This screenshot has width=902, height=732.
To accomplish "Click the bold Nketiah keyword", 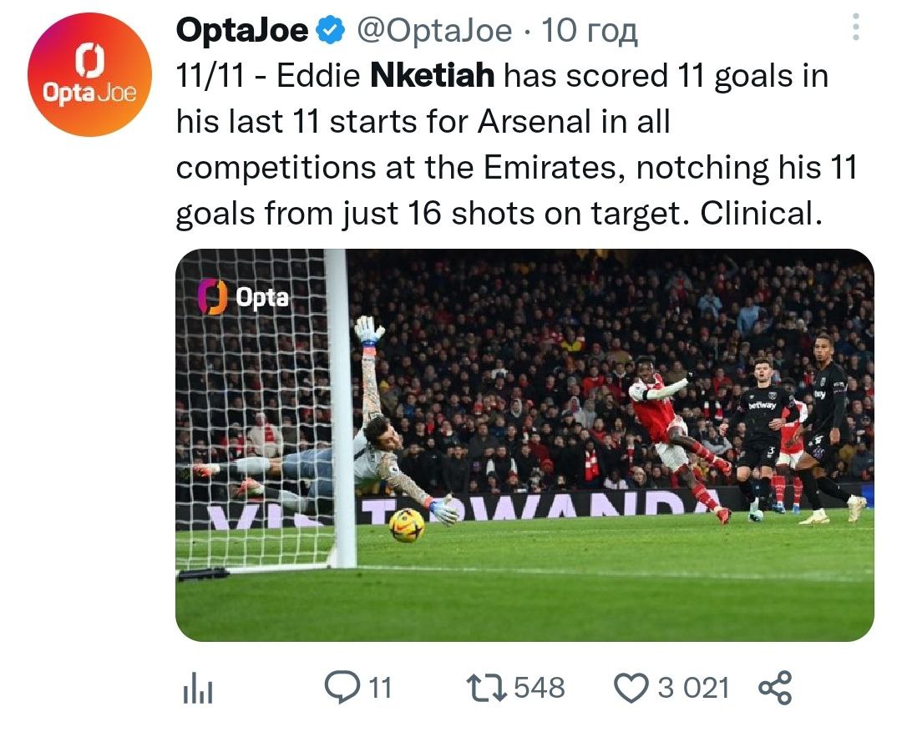I will pyautogui.click(x=432, y=77).
